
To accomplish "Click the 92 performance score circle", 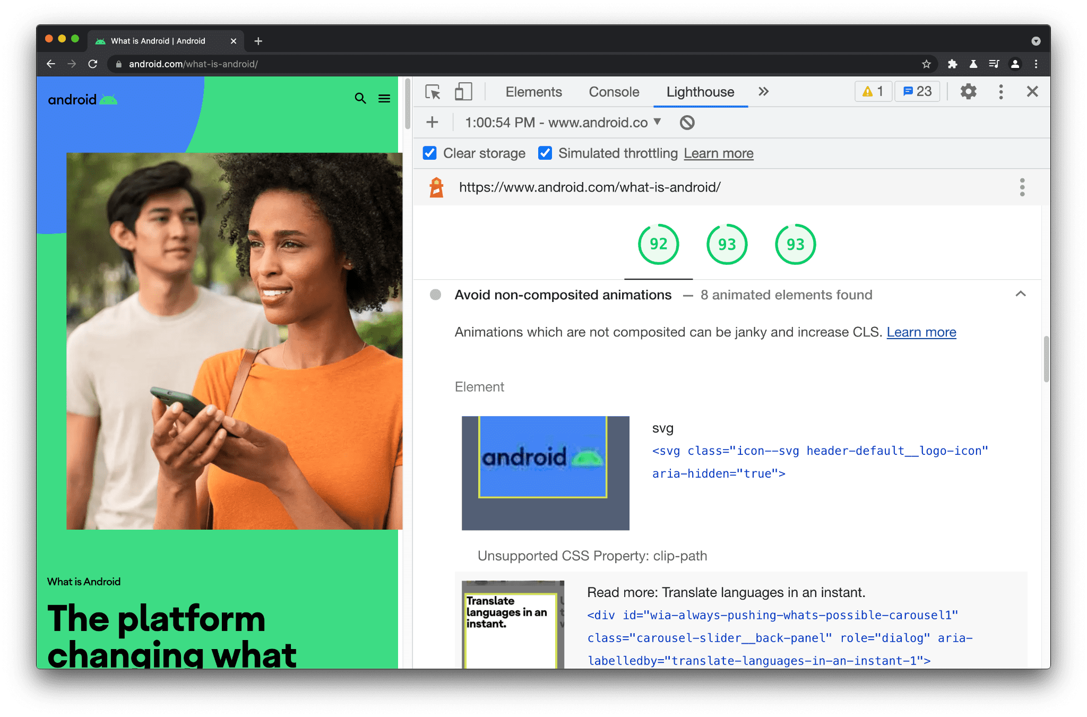I will [x=658, y=244].
